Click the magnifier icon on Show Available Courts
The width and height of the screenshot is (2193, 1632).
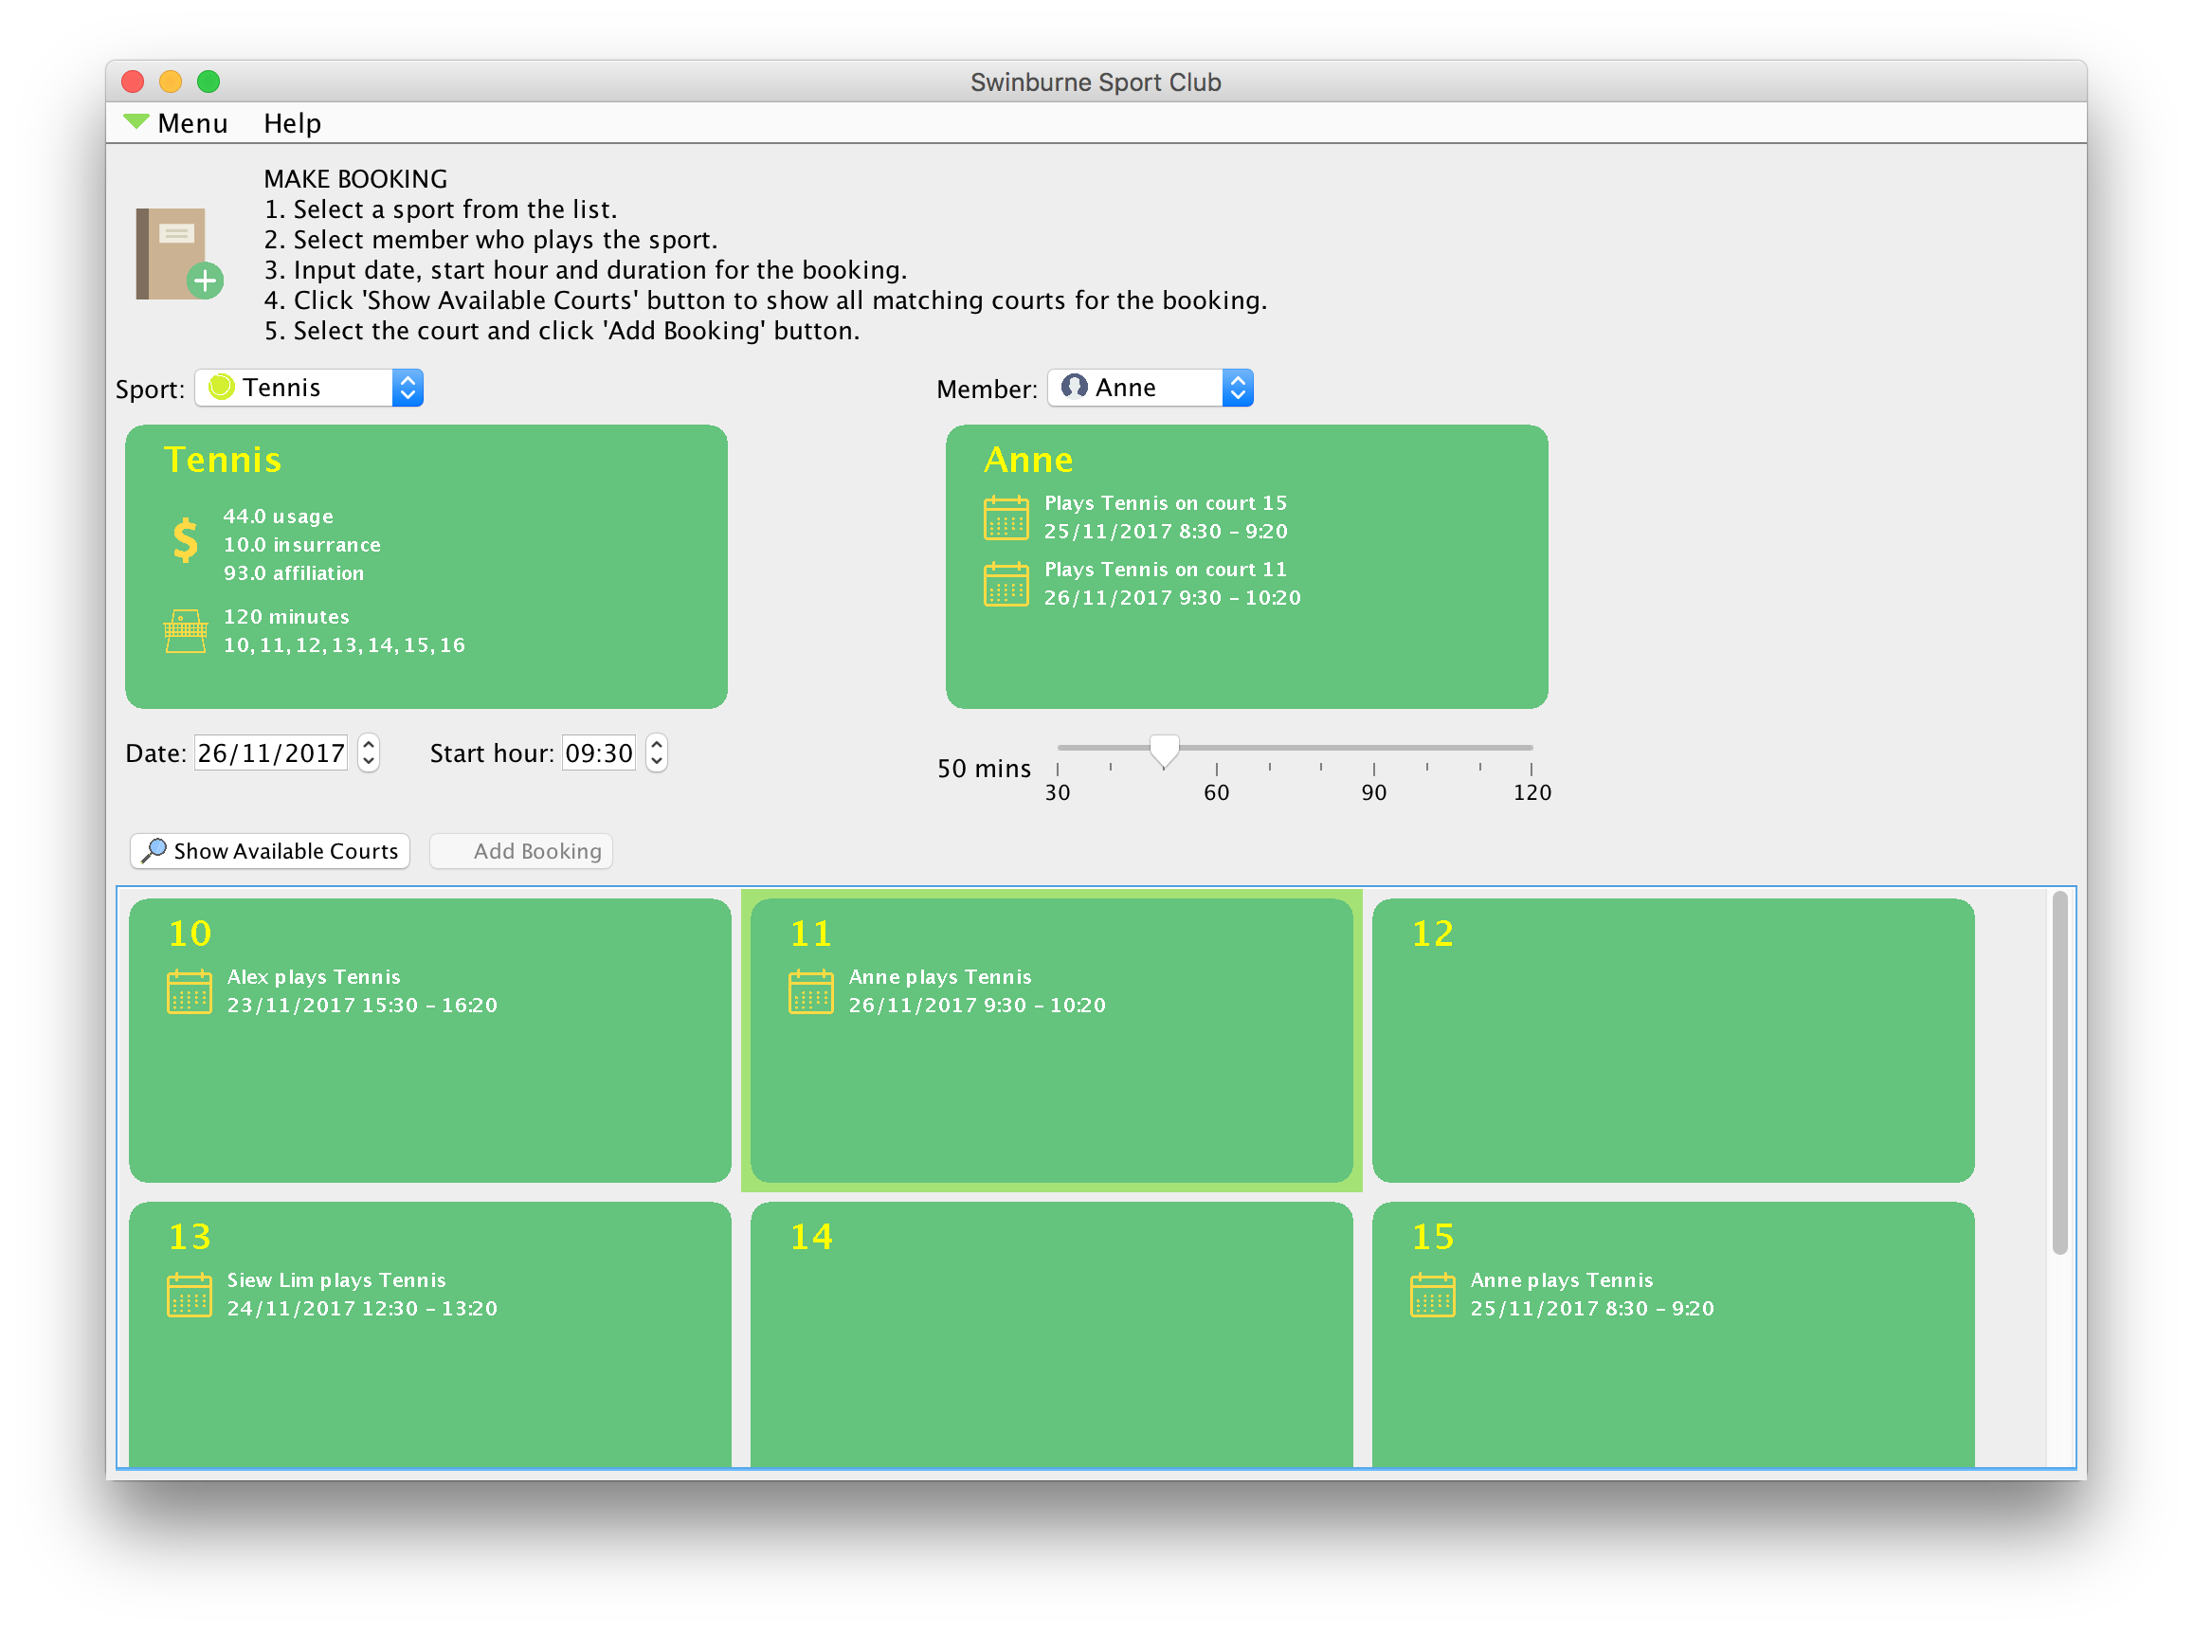154,849
